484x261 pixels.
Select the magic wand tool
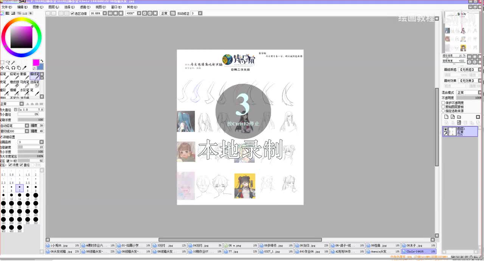coord(13,62)
